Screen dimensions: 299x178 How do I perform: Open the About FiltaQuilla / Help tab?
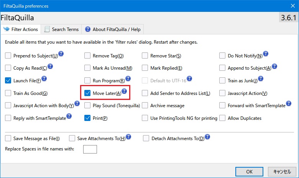(x=113, y=29)
